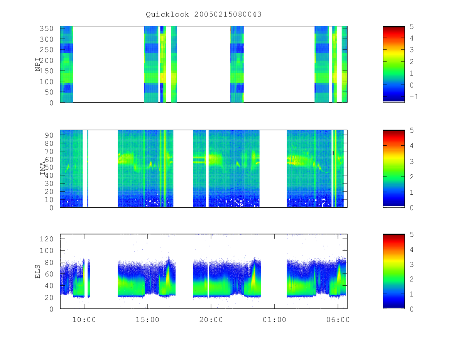Click the IMA panel color scale bar
Image resolution: width=463 pixels, height=347 pixels.
click(394, 169)
